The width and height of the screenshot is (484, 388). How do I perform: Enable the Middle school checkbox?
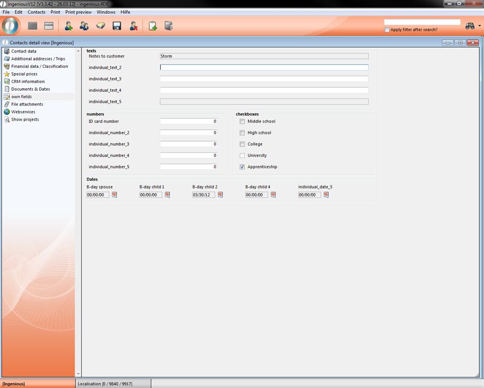click(242, 121)
